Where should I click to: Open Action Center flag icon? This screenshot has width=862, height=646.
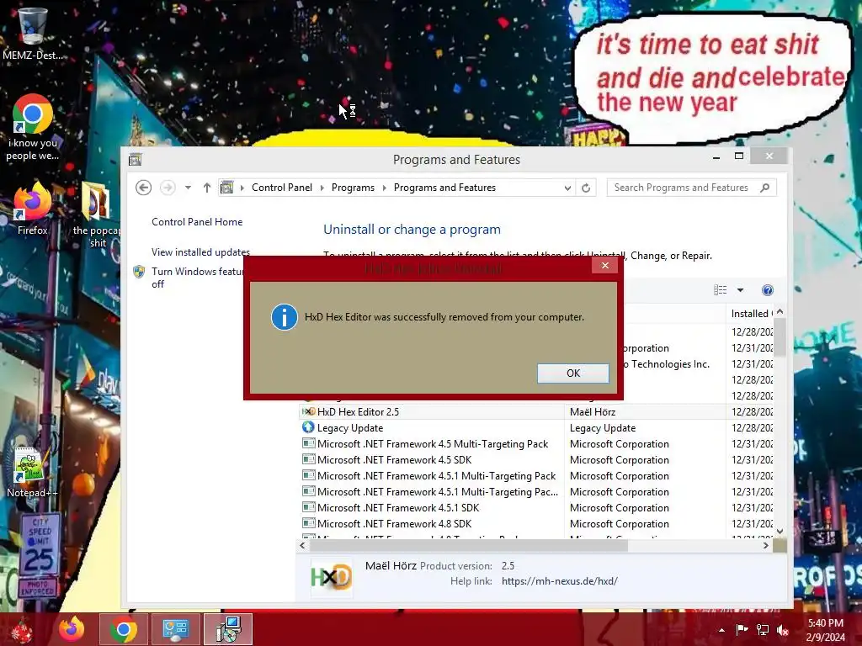point(742,630)
